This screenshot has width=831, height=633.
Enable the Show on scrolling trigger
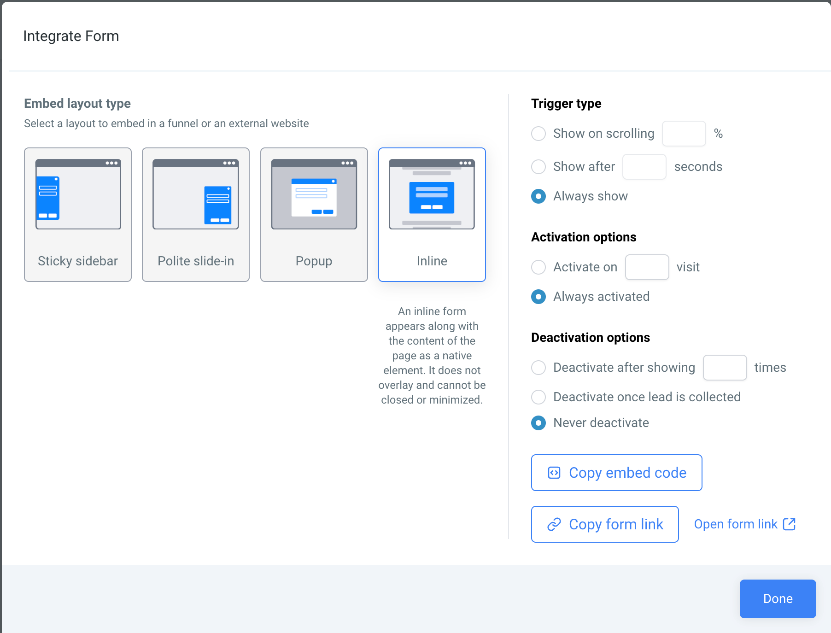pyautogui.click(x=538, y=134)
